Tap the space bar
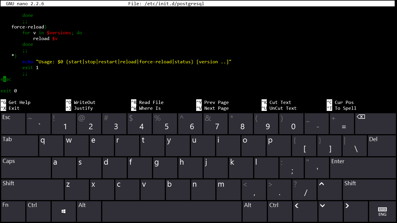Image resolution: width=397 pixels, height=223 pixels. coord(172,211)
